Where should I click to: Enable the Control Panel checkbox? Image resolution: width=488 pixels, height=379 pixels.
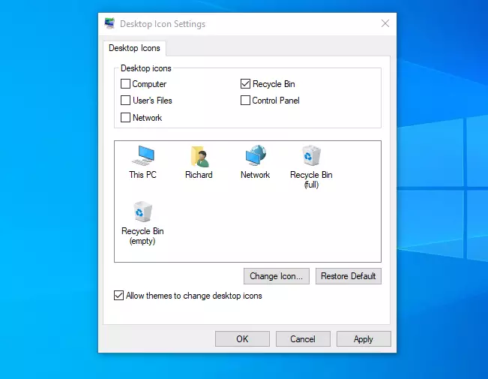coord(245,101)
